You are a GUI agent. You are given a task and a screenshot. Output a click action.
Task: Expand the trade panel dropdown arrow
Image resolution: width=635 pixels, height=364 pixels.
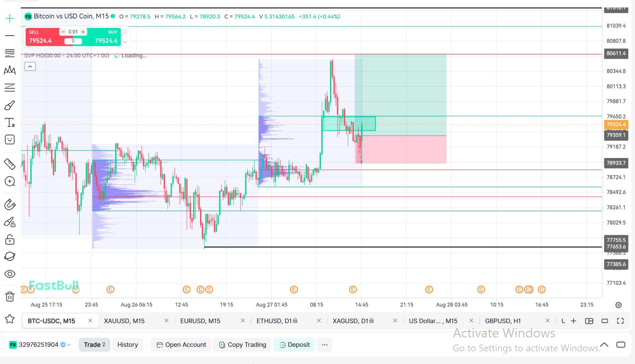[125, 42]
